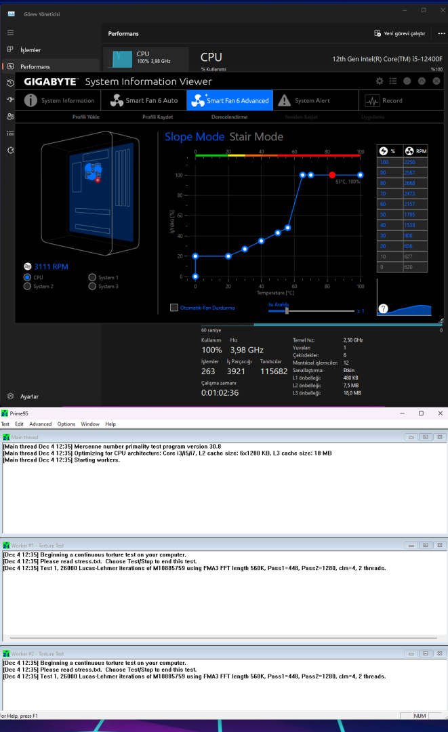Viewport: 448px width, 732px height.
Task: Select the System 2 fan radio button
Action: pyautogui.click(x=28, y=286)
